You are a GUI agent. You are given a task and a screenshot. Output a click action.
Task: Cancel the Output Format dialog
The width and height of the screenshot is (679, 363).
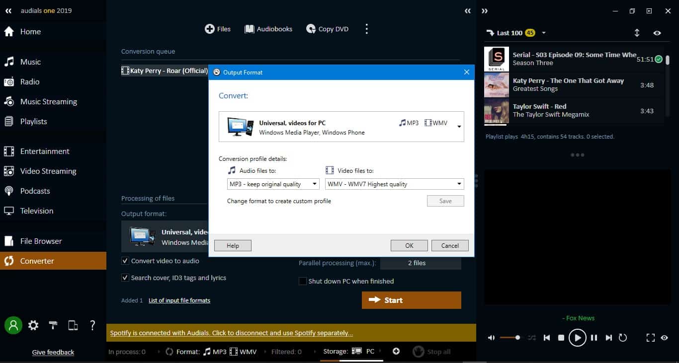coord(450,246)
